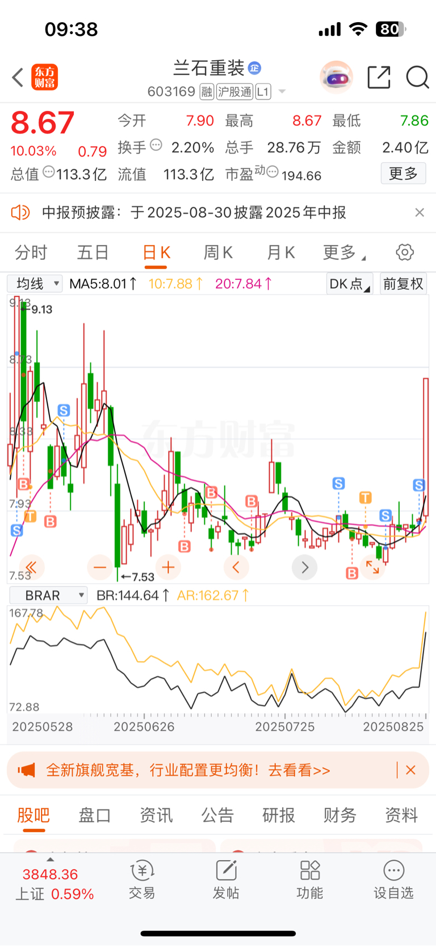
Task: Expand the 更多 chart period menu
Action: tap(344, 252)
